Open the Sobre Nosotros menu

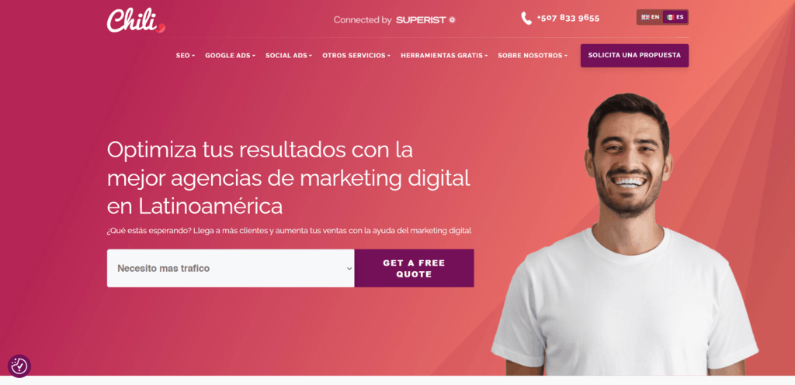click(533, 56)
